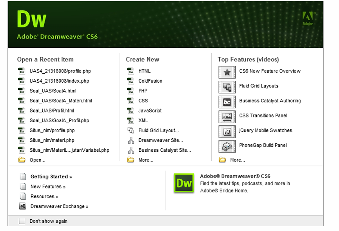Watch Fluid Grid Layouts video link
Viewport: 339px width, 231px height.
click(x=259, y=86)
